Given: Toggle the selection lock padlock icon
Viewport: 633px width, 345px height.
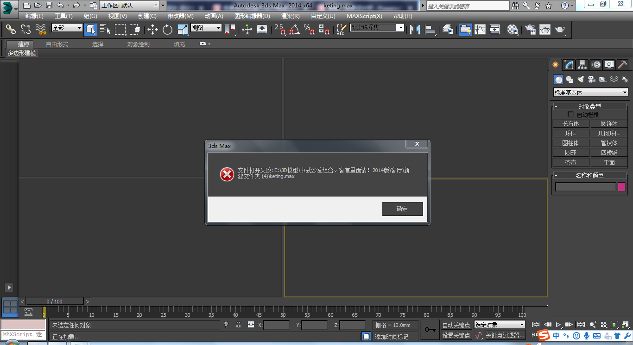Looking at the screenshot, I should [238, 325].
